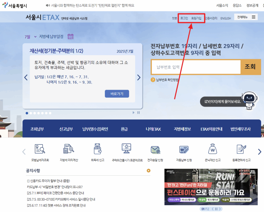Open the 지방세정보 menu
This screenshot has height=212, width=264.
(182, 129)
